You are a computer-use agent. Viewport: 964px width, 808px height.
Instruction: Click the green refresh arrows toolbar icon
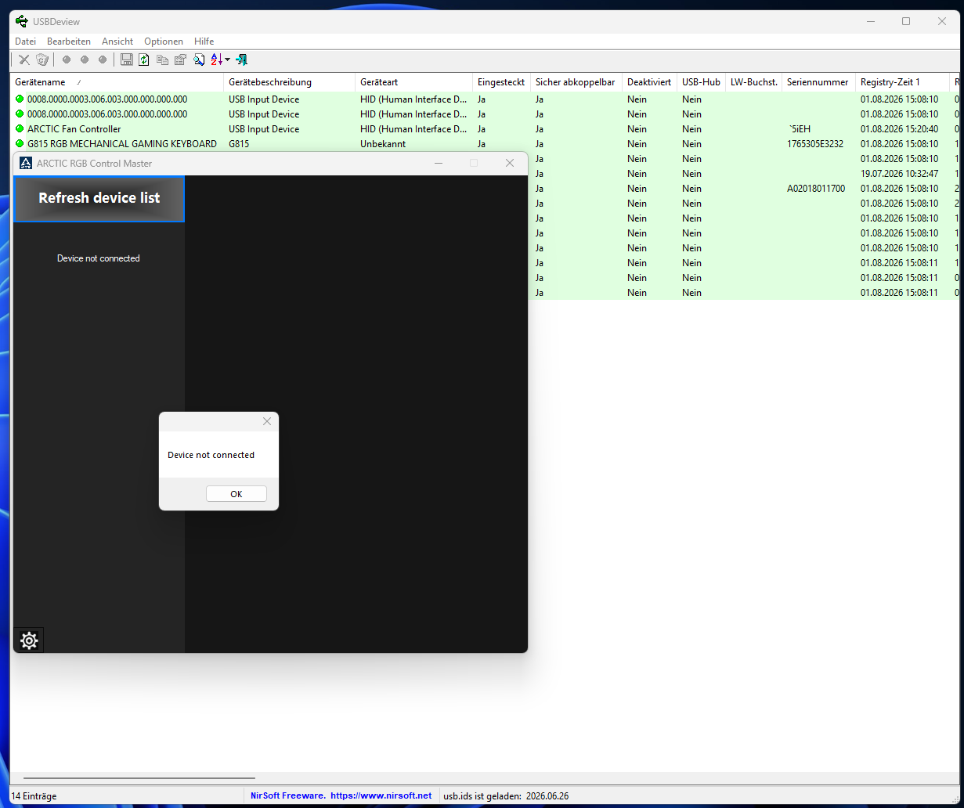tap(144, 60)
